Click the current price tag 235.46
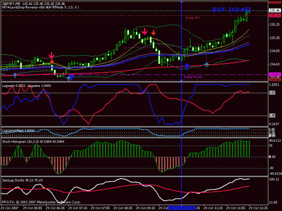This screenshot has width=282, height=211. click(x=275, y=10)
